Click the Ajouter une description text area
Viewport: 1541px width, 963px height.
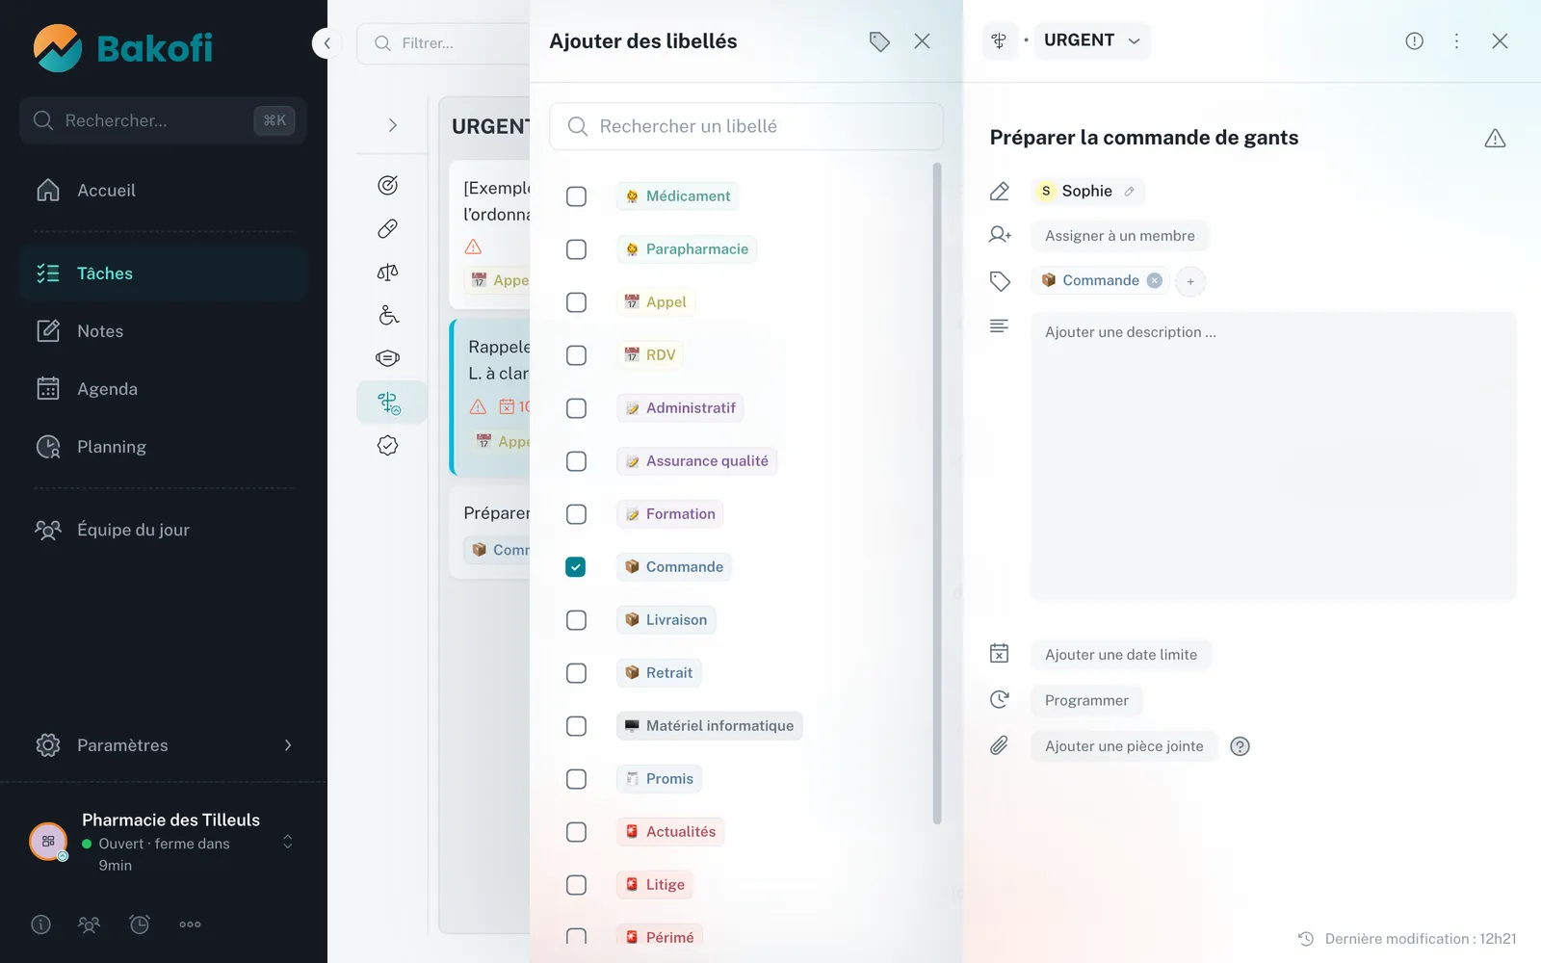[1273, 455]
